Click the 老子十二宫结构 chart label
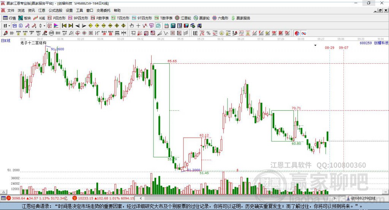389x210 pixels. click(x=33, y=43)
